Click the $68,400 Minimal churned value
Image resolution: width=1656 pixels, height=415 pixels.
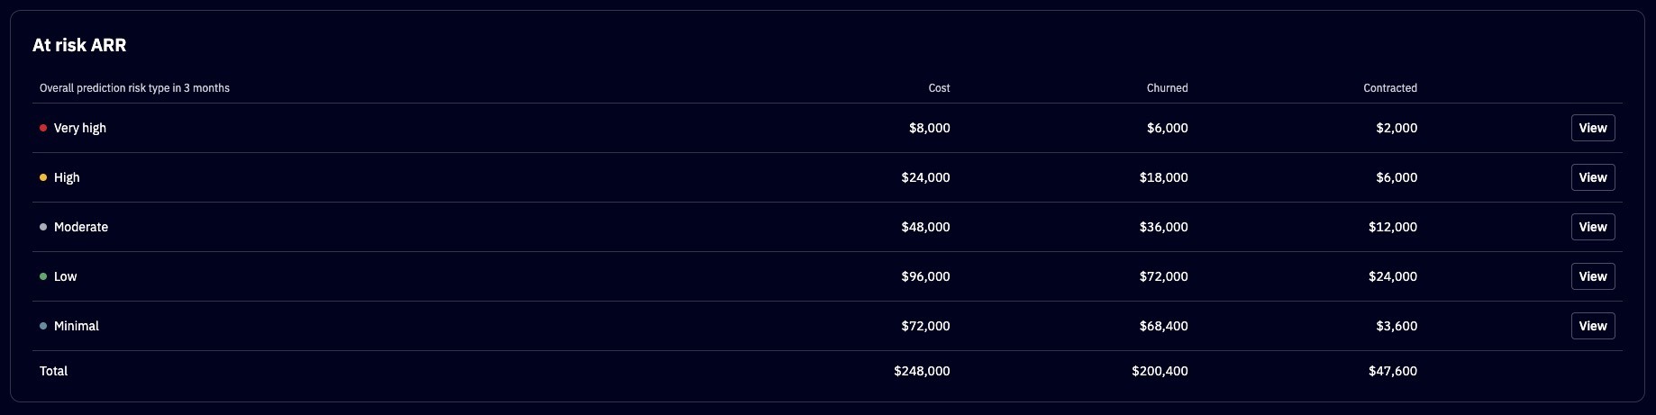pos(1163,326)
